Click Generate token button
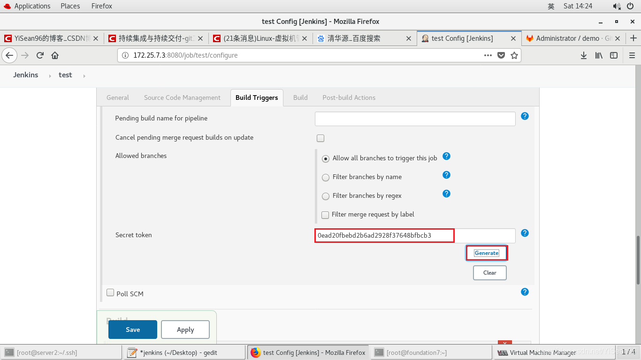The image size is (641, 360). [x=487, y=253]
